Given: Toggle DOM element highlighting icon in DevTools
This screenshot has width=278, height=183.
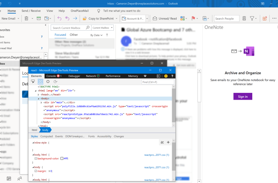Looking at the screenshot, I should tap(40, 82).
